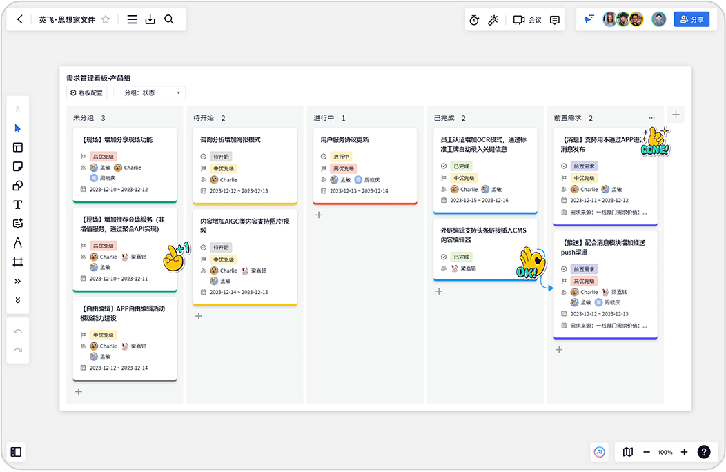Open the comments panel icon
Screen dimensions: 726x472
(555, 20)
